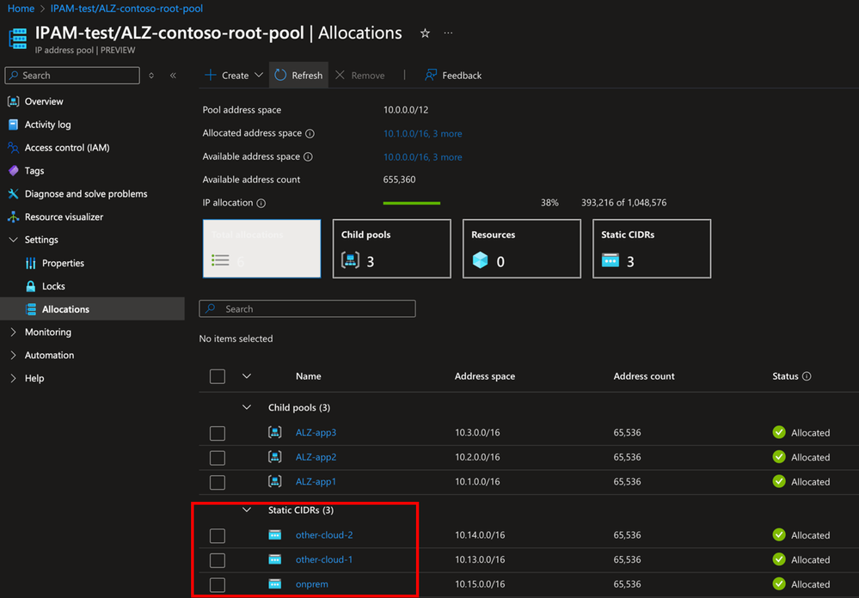This screenshot has height=598, width=859.
Task: Click the purple Tags icon
Action: tap(13, 170)
